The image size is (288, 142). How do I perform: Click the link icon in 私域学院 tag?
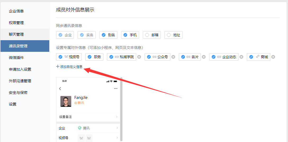point(117,57)
